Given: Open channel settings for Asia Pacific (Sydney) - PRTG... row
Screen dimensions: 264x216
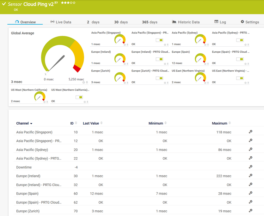Looking at the screenshot, I should (250, 158).
